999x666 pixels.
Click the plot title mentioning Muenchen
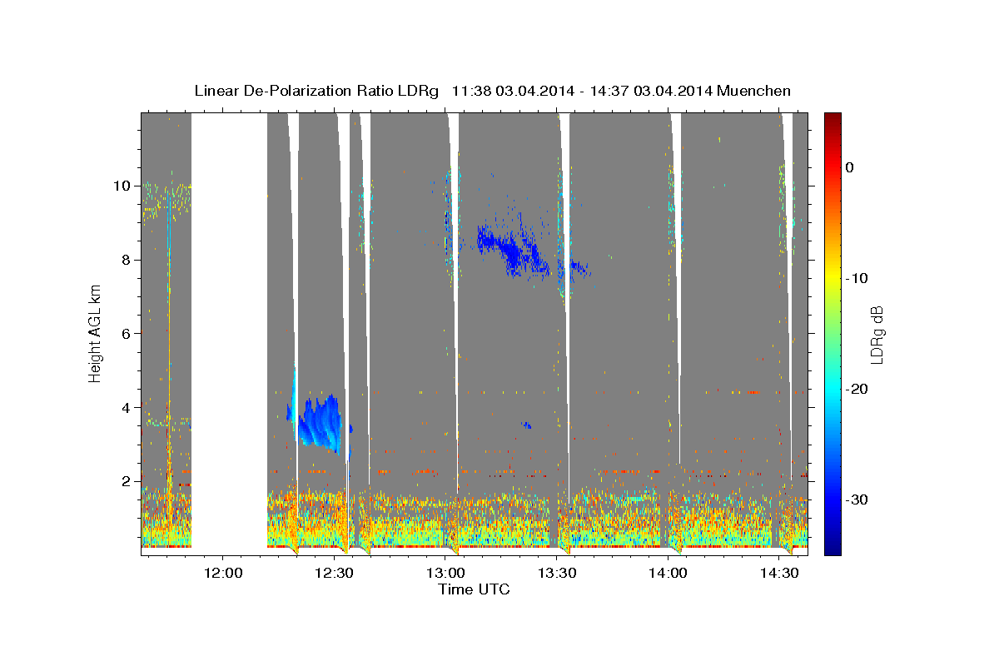point(492,91)
